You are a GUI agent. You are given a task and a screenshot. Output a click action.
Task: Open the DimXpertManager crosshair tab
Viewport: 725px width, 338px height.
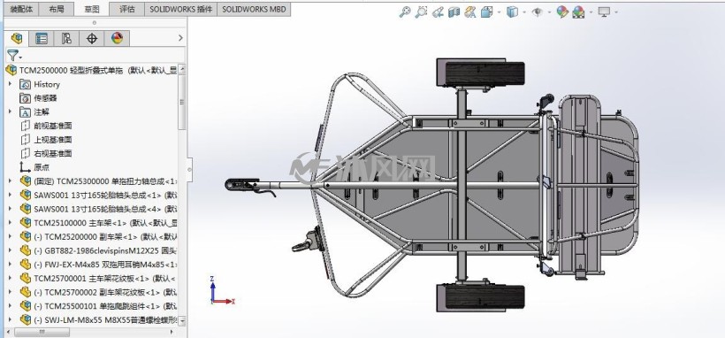92,38
